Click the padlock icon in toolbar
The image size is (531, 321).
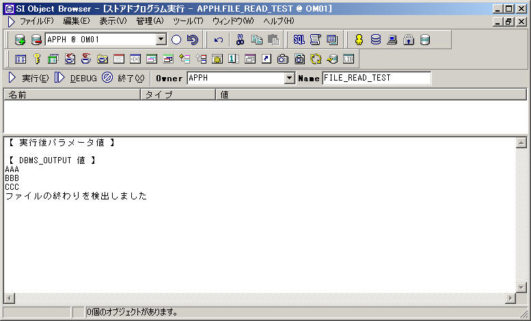pyautogui.click(x=409, y=40)
